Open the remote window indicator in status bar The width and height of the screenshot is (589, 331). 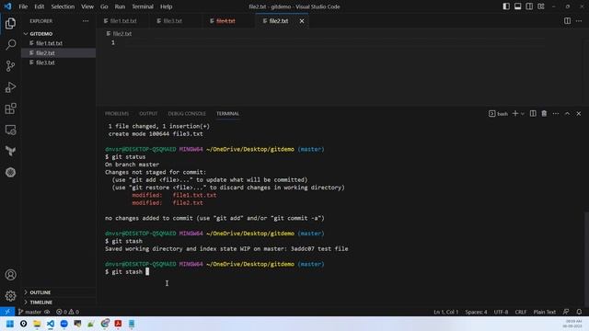click(x=7, y=312)
